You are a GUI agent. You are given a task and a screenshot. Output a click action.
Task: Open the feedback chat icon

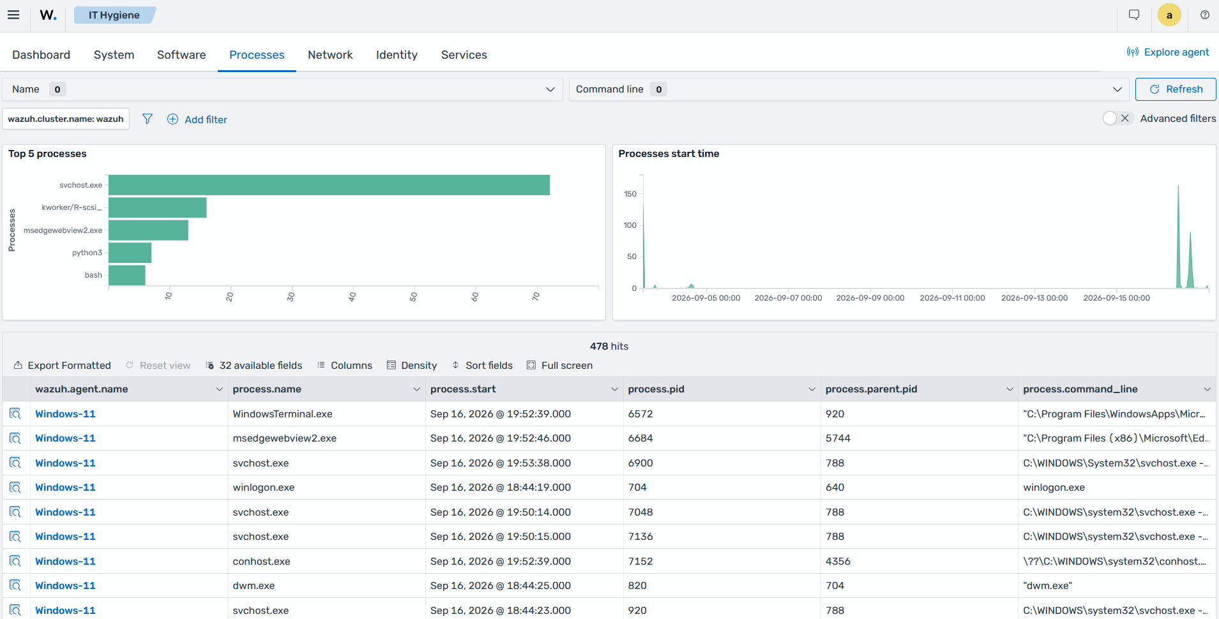1134,15
